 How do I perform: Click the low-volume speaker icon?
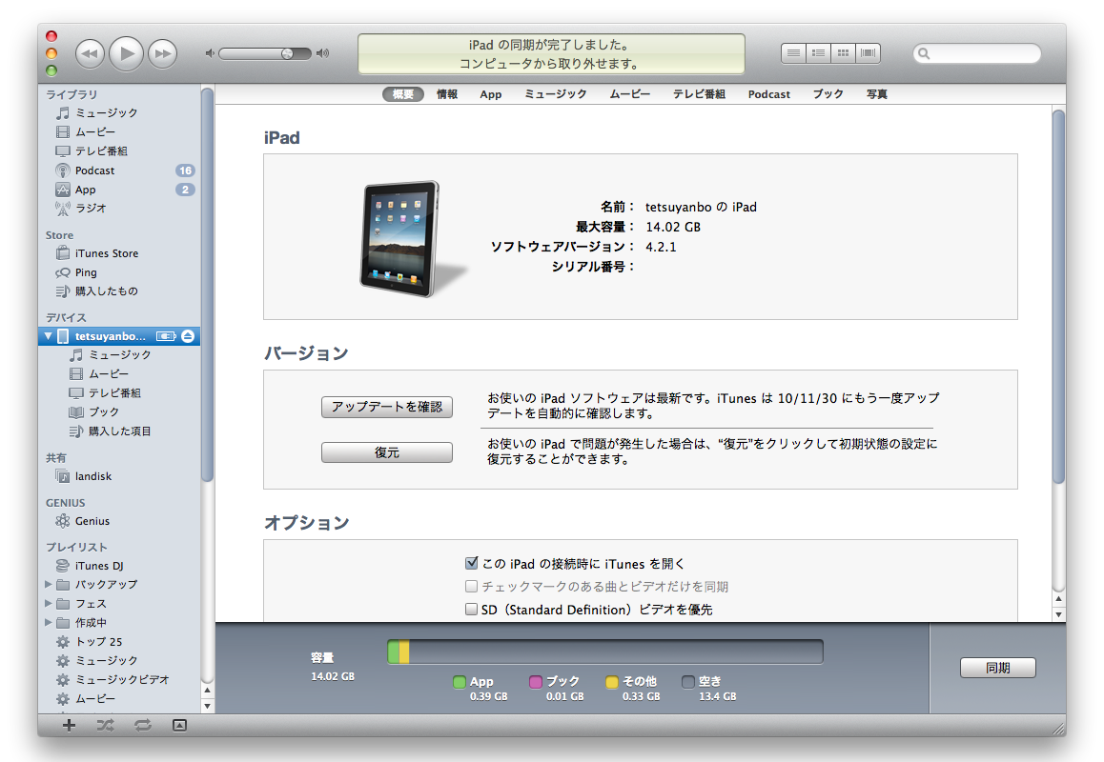[209, 53]
